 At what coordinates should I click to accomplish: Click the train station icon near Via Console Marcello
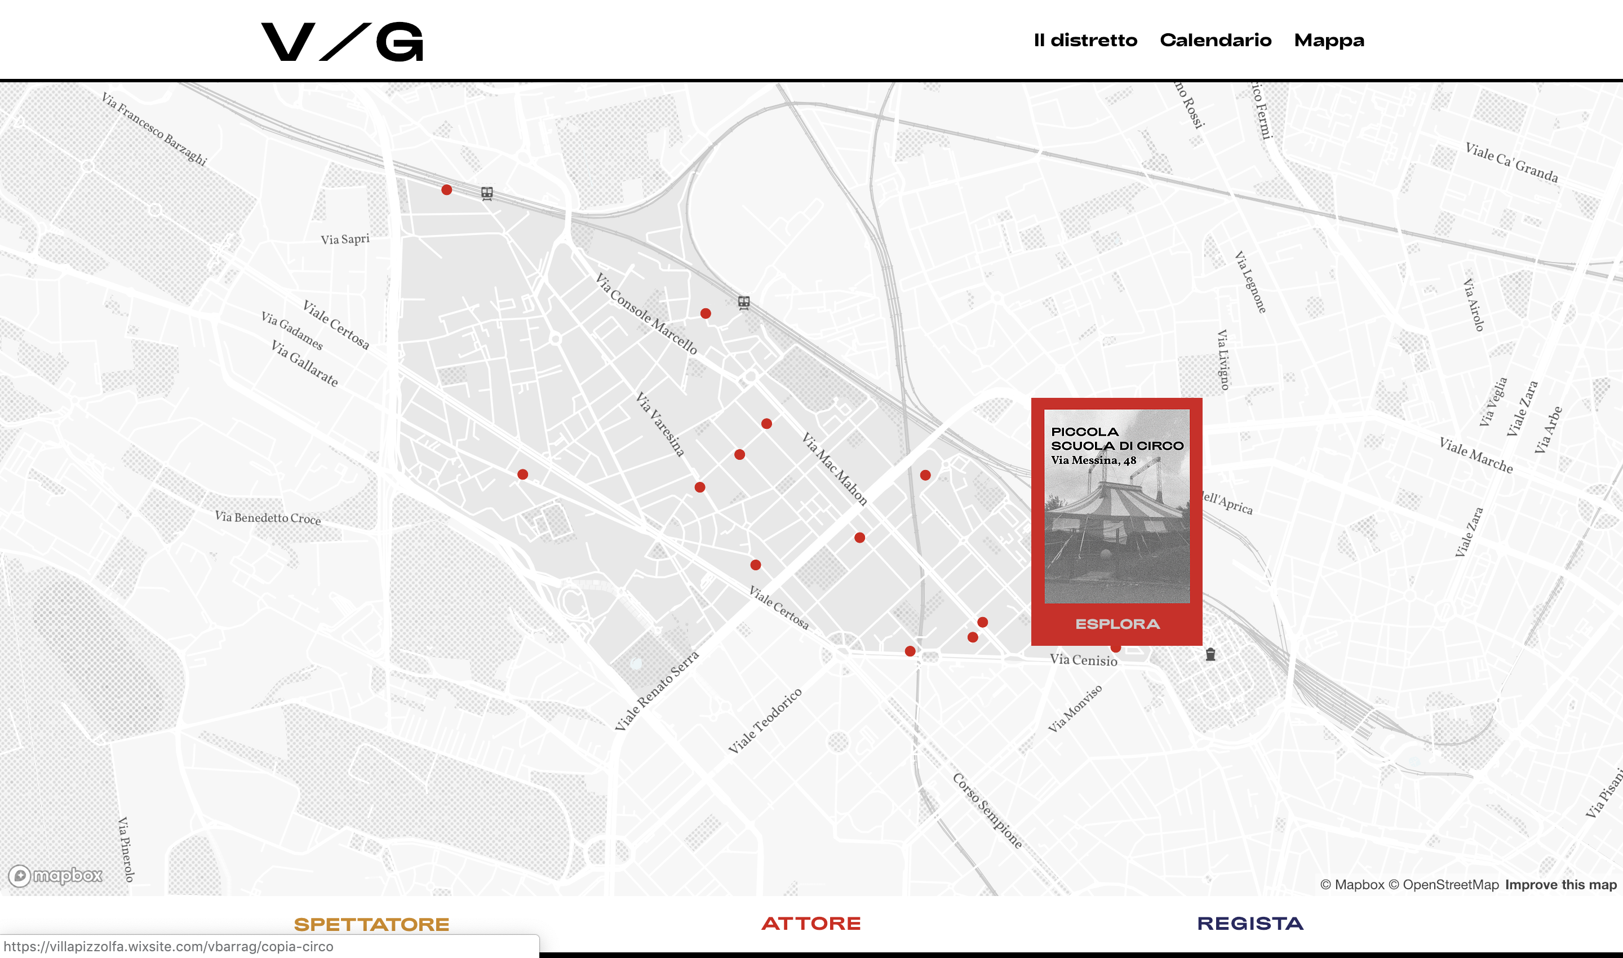click(x=744, y=302)
